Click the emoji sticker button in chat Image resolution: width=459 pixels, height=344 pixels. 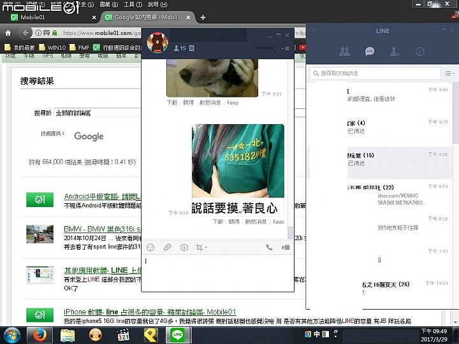pyautogui.click(x=150, y=247)
